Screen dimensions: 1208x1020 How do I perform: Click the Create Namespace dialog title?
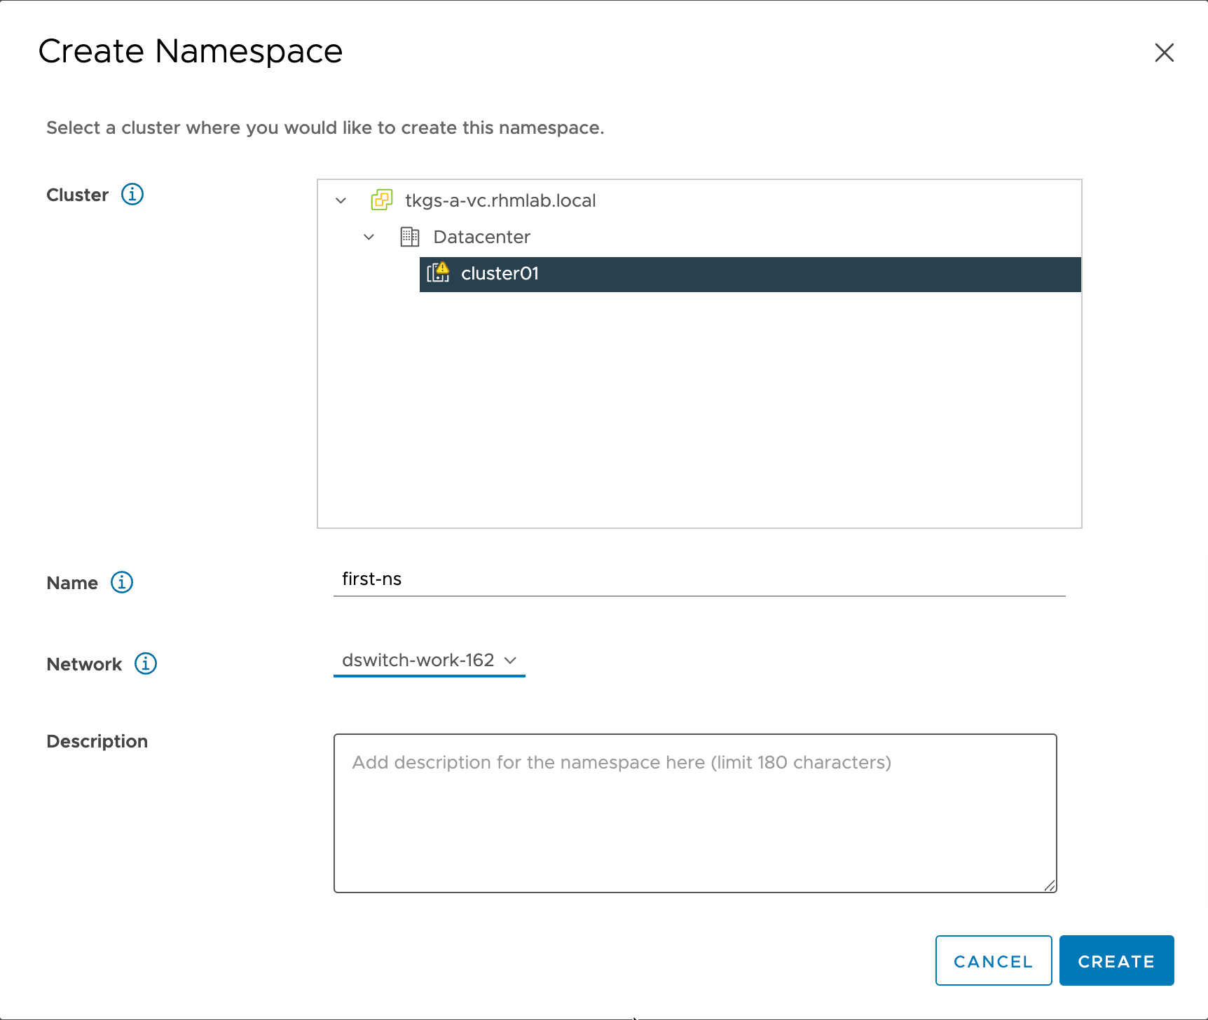point(191,51)
